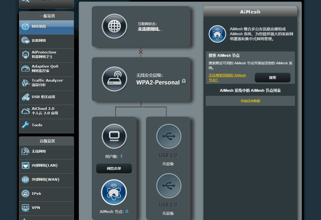Screen dimensions: 321x220
Task: Click the 未连接网线 internet status text
Action: point(150,29)
